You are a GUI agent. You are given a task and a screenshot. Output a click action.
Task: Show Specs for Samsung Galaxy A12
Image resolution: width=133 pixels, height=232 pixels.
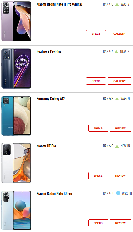(x=98, y=128)
